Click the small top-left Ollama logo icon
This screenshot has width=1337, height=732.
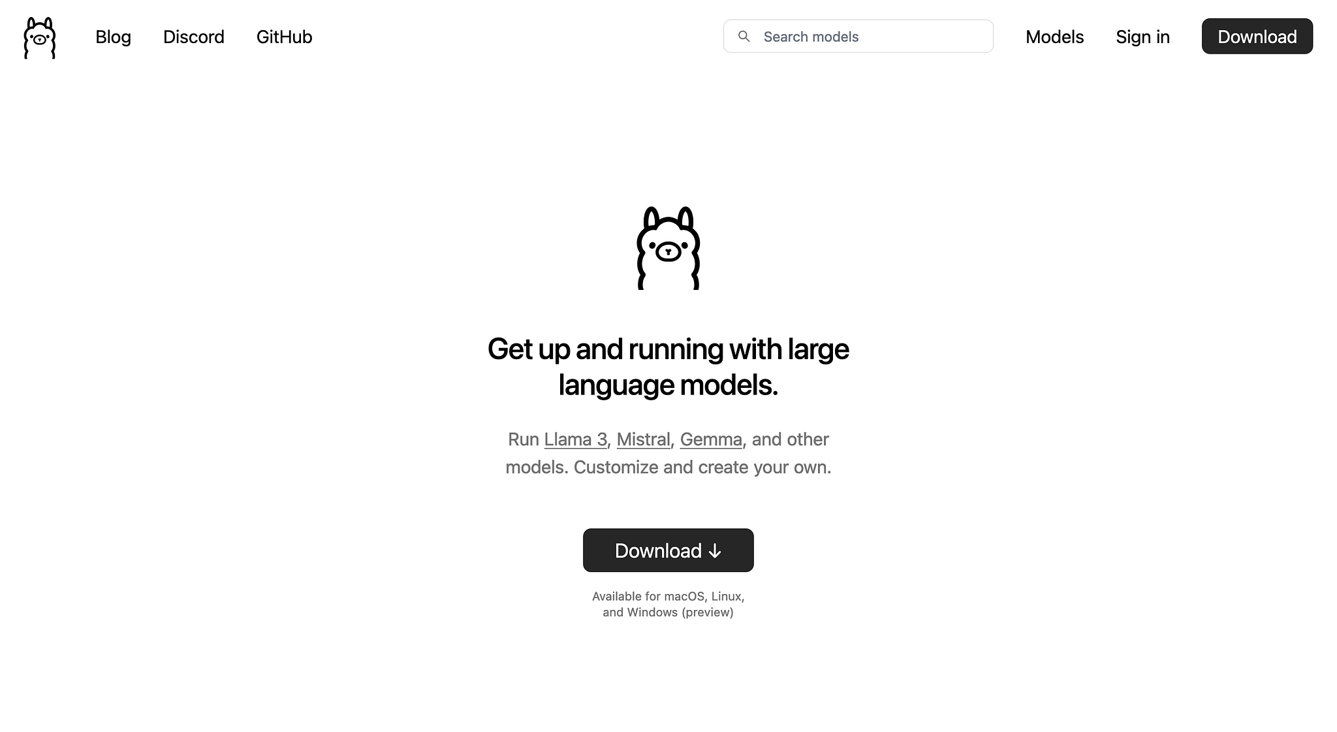[x=40, y=37]
